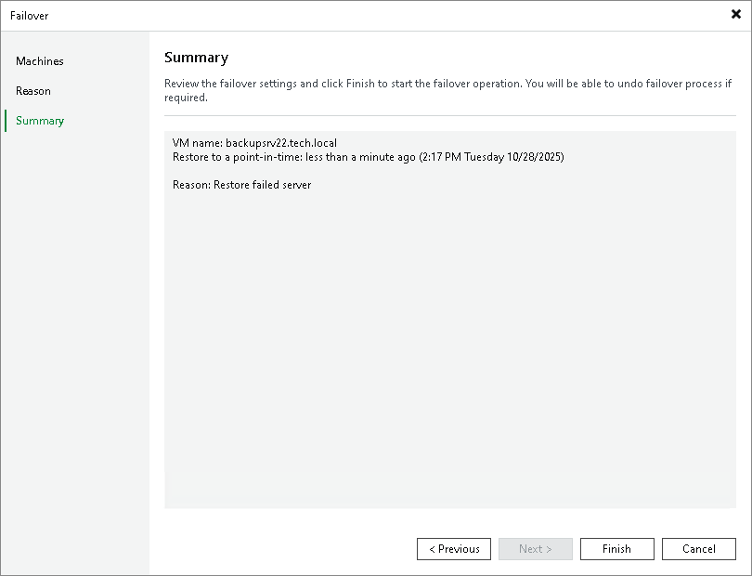Screen dimensions: 752x576
Task: Click the divider line under the description
Action: pyautogui.click(x=449, y=116)
